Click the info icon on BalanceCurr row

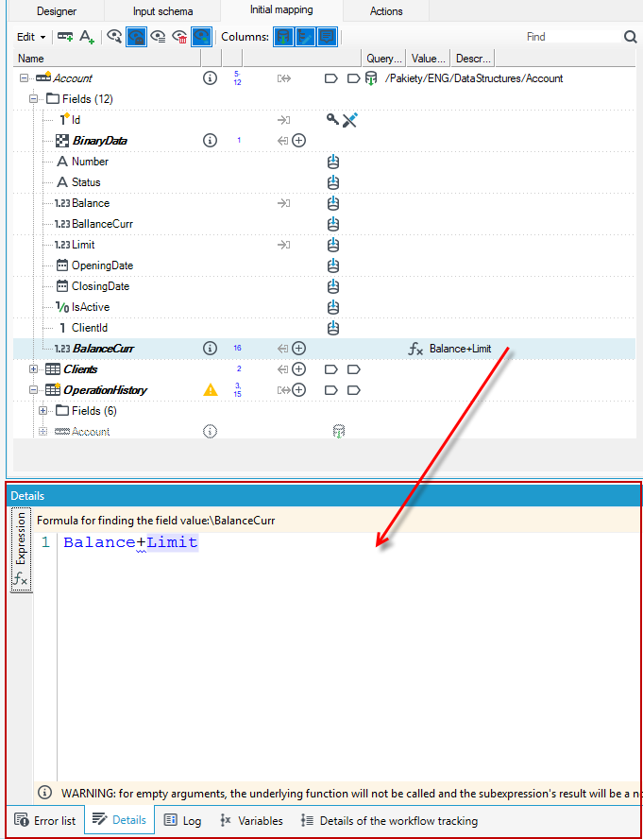click(x=211, y=349)
